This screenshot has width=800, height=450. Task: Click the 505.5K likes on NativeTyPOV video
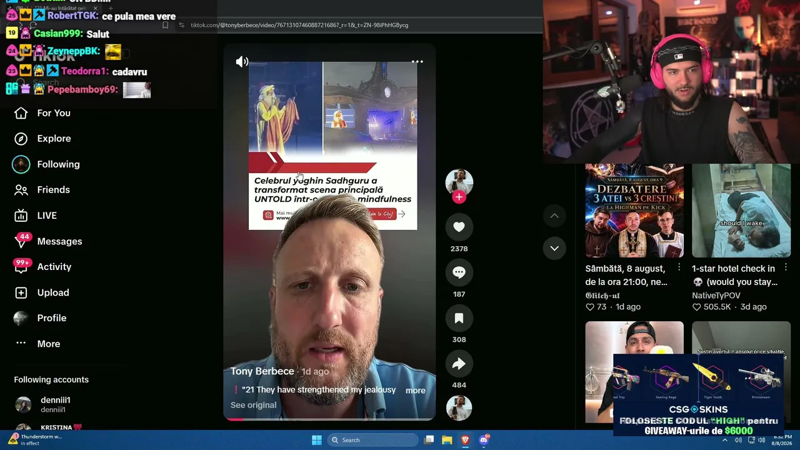tap(711, 307)
